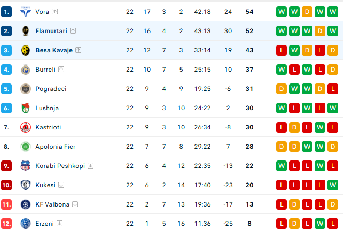Click promotion arrow icon next to Vora

click(55, 11)
